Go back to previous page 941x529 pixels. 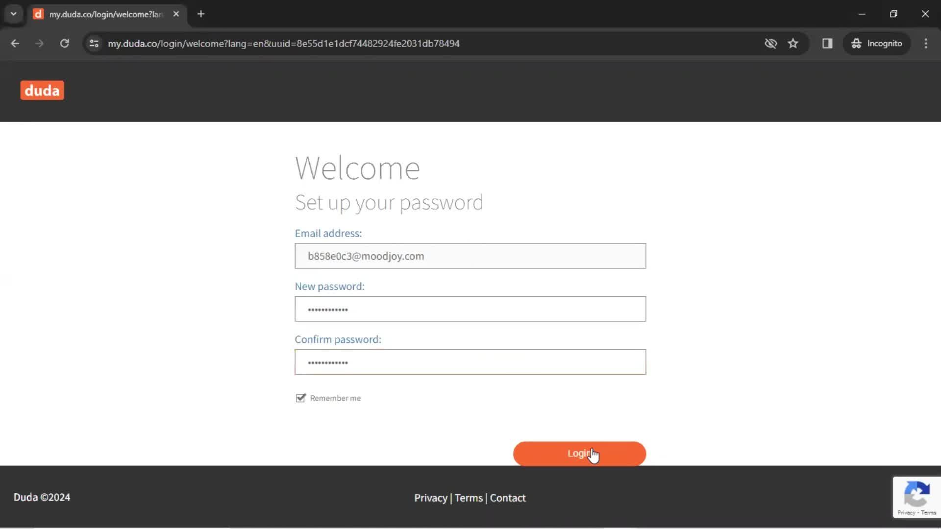click(x=15, y=44)
